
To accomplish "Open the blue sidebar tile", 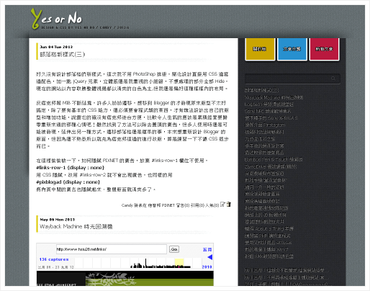I will [x=292, y=49].
